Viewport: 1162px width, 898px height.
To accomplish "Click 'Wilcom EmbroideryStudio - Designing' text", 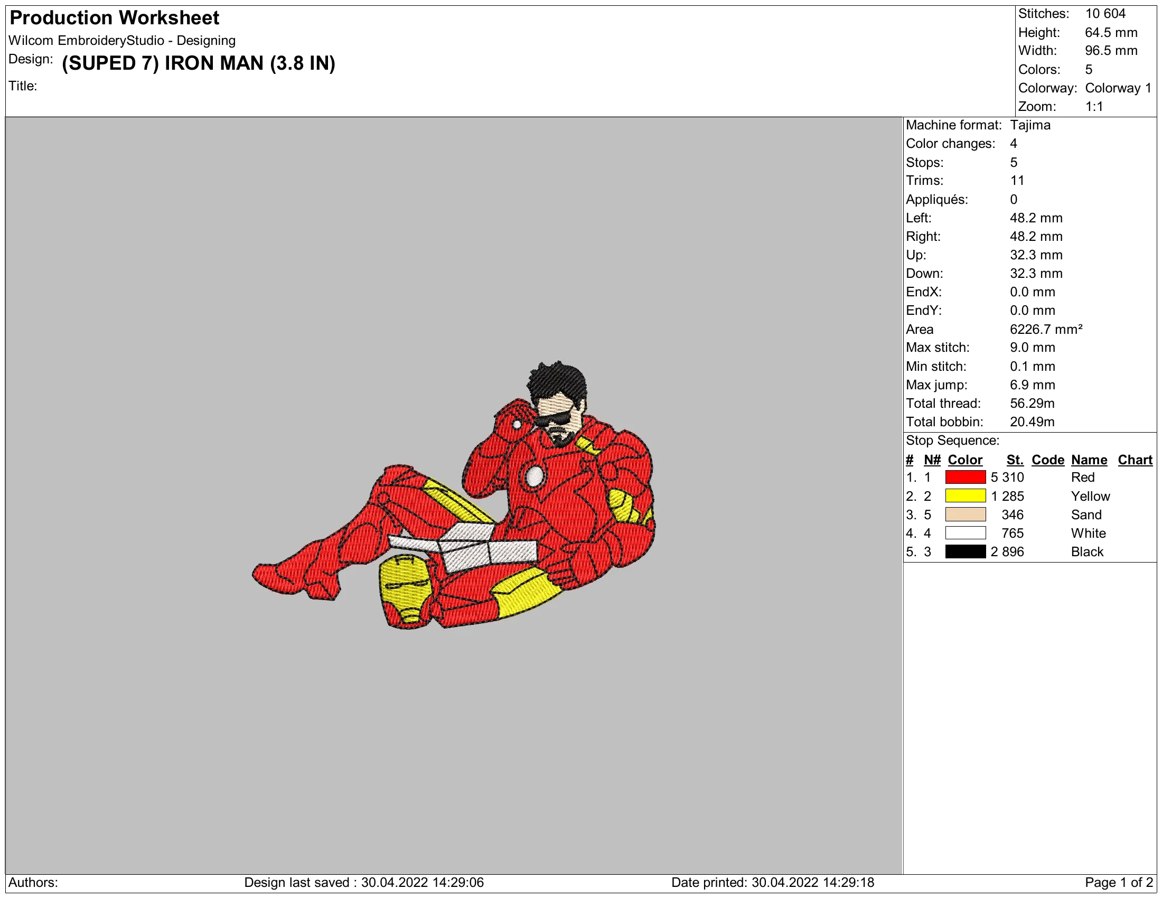I will (x=122, y=41).
